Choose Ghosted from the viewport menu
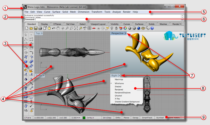The image size is (210, 125). tap(118, 96)
